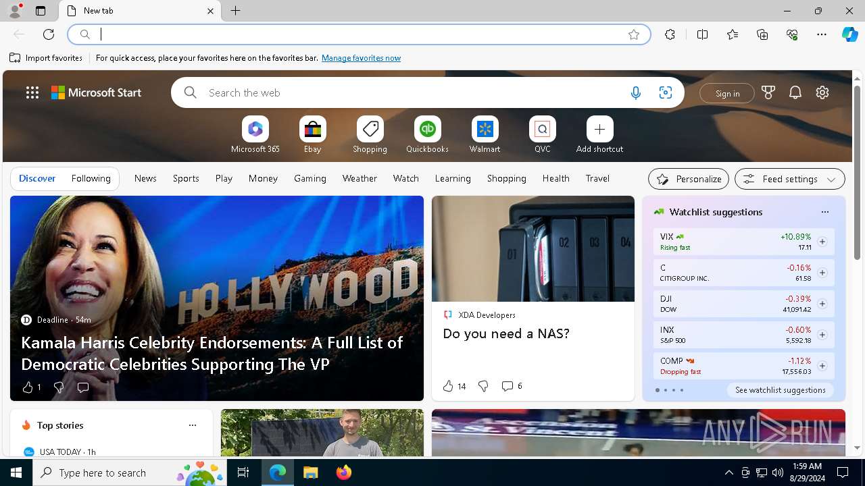Screen dimensions: 865x486
Task: Go to second watchlist carousel page dot
Action: point(666,390)
